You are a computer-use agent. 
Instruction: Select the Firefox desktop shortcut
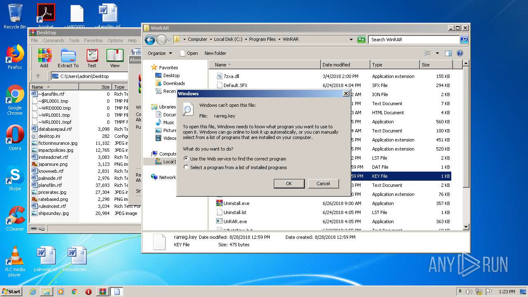pos(15,57)
